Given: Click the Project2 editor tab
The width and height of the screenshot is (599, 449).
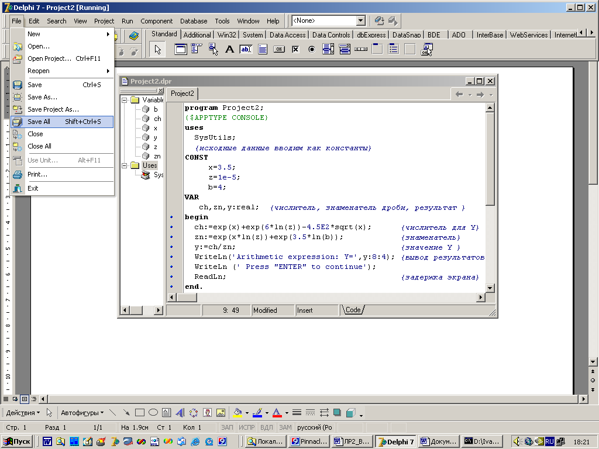Looking at the screenshot, I should pos(183,94).
